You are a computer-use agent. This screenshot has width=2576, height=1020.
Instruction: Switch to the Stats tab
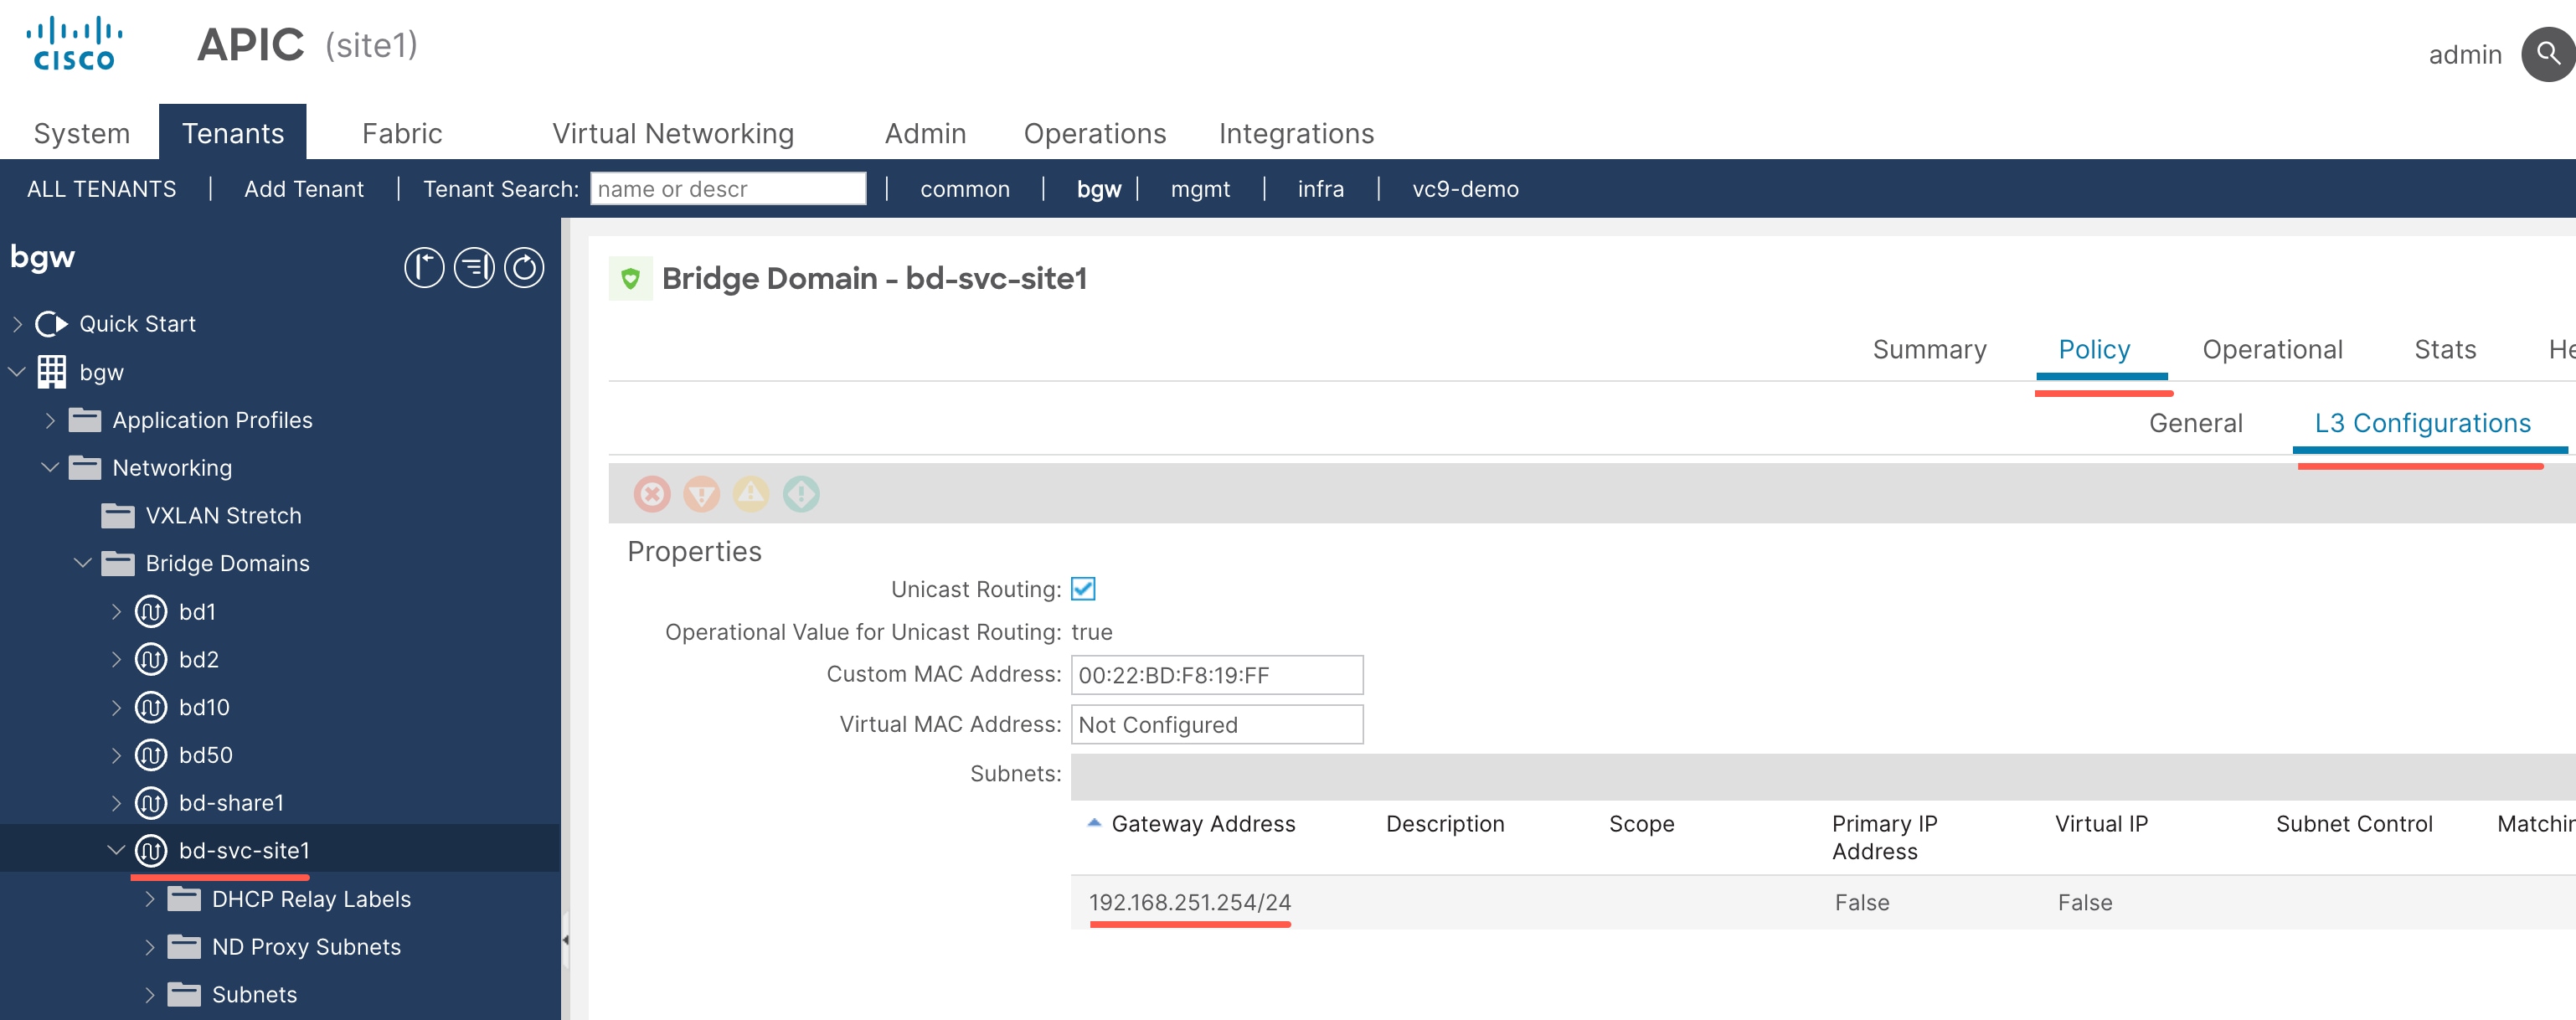click(2445, 350)
